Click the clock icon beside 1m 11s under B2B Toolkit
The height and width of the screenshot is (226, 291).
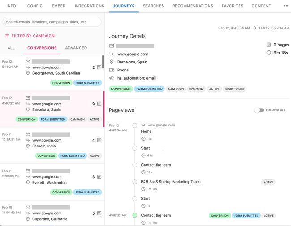coord(143,189)
